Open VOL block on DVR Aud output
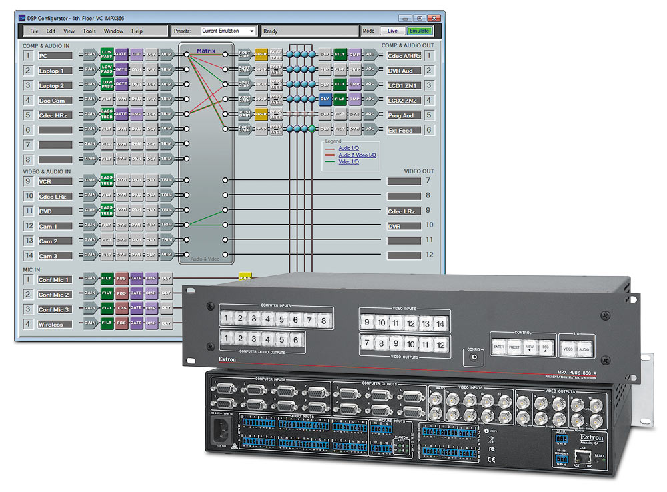Screen dimensions: 667x492 [370, 69]
